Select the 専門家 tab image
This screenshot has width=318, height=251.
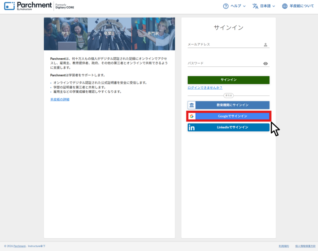[x=153, y=34]
